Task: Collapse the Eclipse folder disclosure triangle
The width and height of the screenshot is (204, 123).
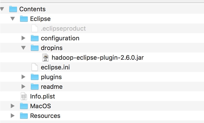Action: (13, 19)
